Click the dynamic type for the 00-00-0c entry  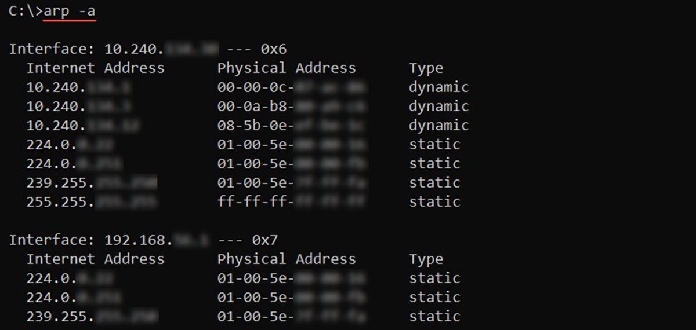[438, 87]
